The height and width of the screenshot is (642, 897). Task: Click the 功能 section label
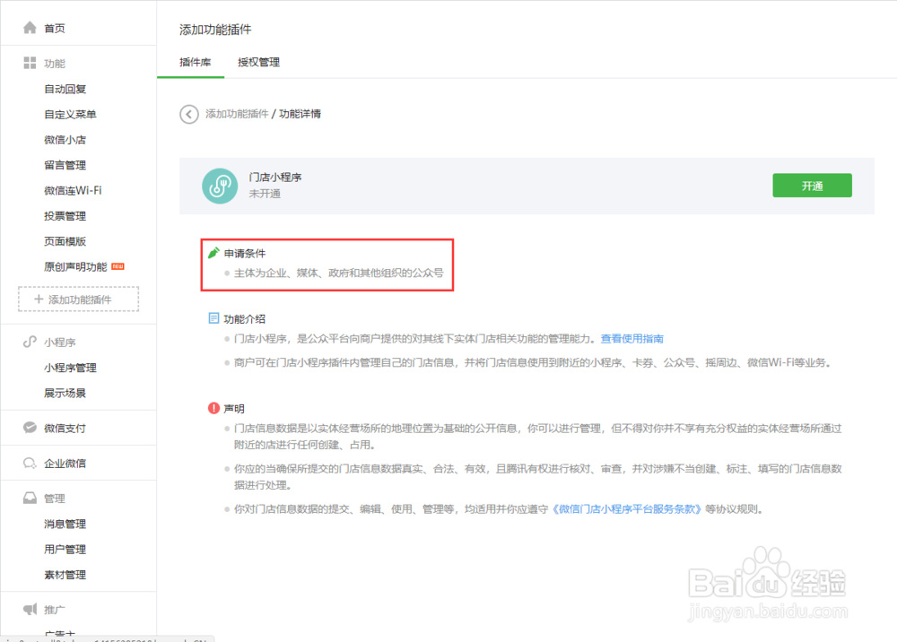coord(55,64)
